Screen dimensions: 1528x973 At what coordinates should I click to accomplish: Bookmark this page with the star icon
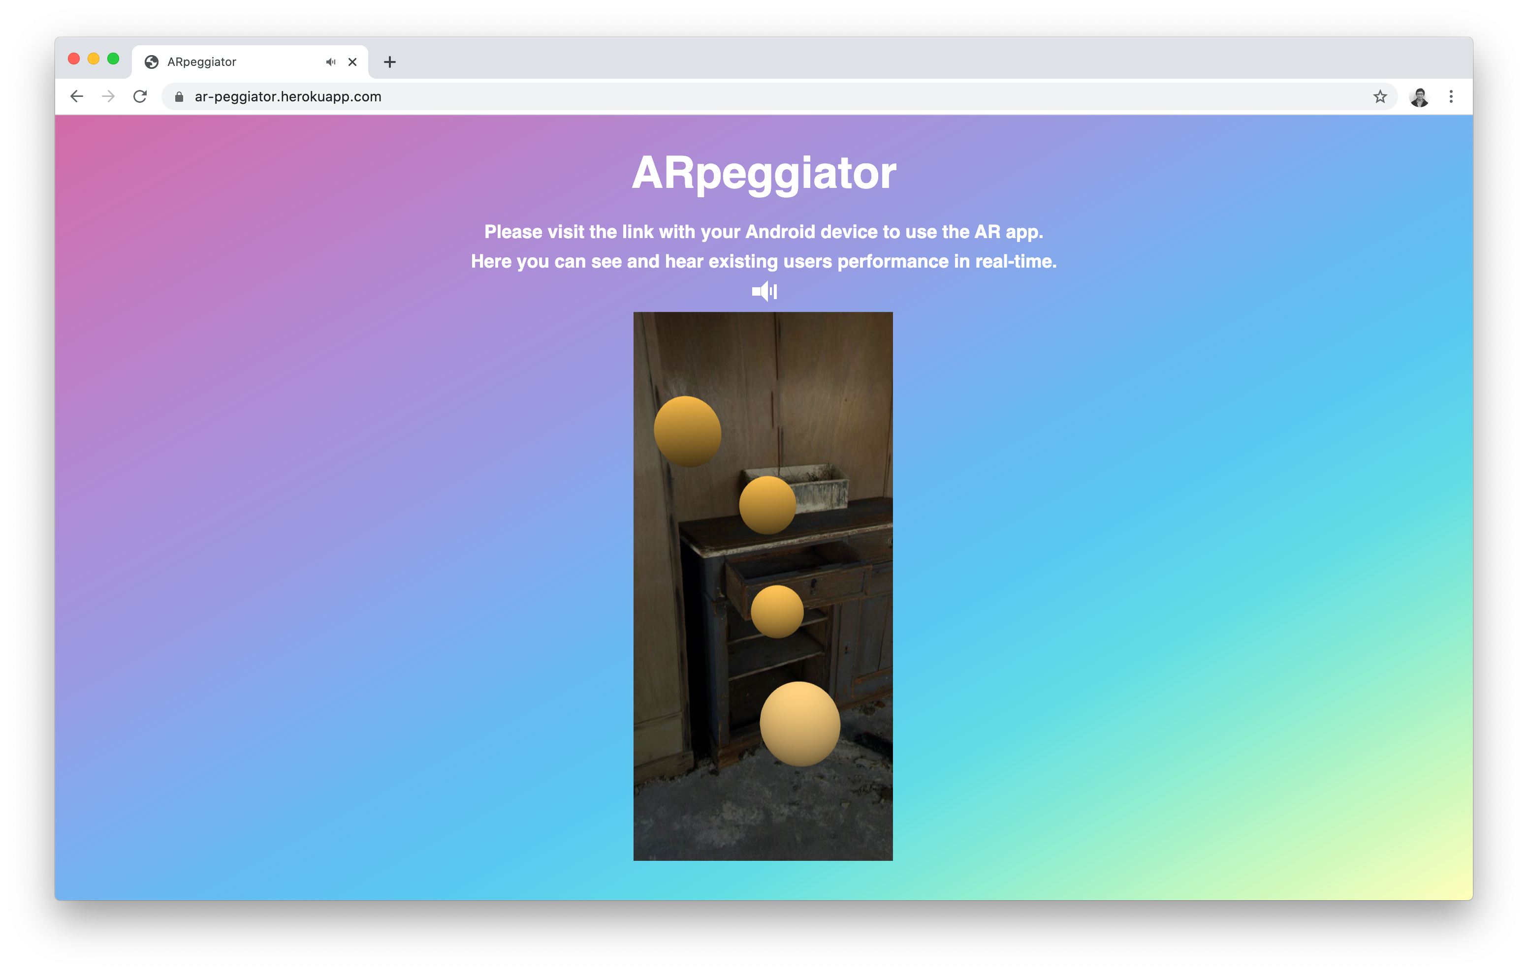1379,96
